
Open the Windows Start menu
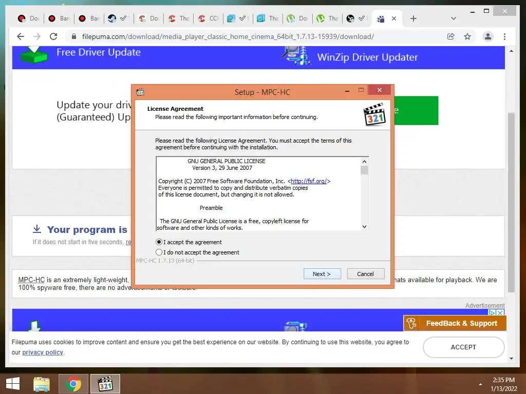(x=13, y=384)
